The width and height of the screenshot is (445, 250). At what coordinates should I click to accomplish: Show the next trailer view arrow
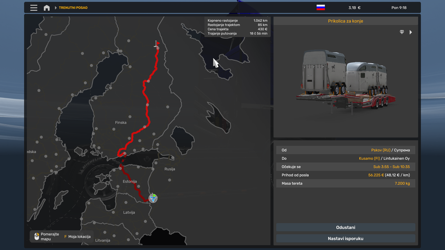[411, 32]
